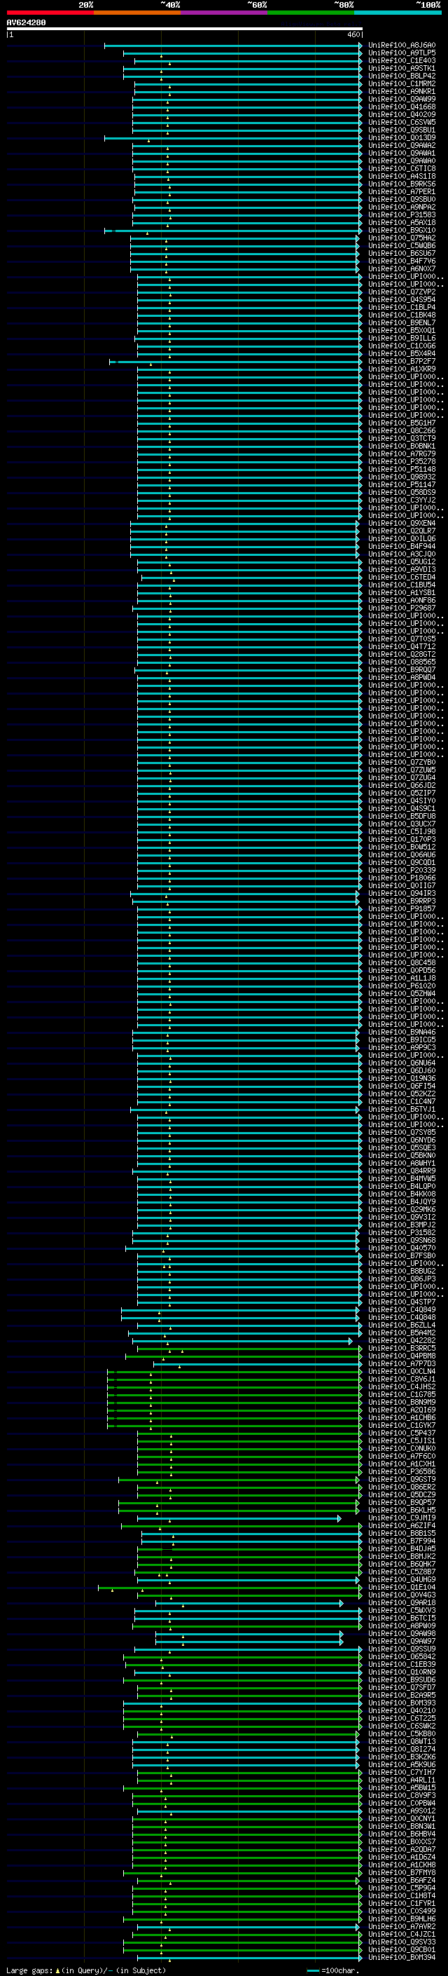The image size is (448, 1976).
Task: Select hit label UniRef100_C5P437
Action: [402, 1433]
